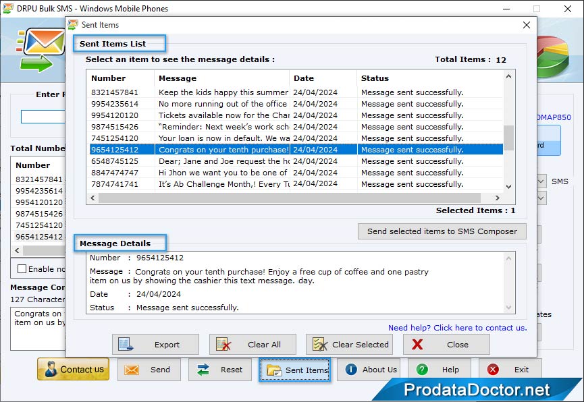Toggle the Enable checkbox in main window
This screenshot has width=584, height=402.
(22, 268)
